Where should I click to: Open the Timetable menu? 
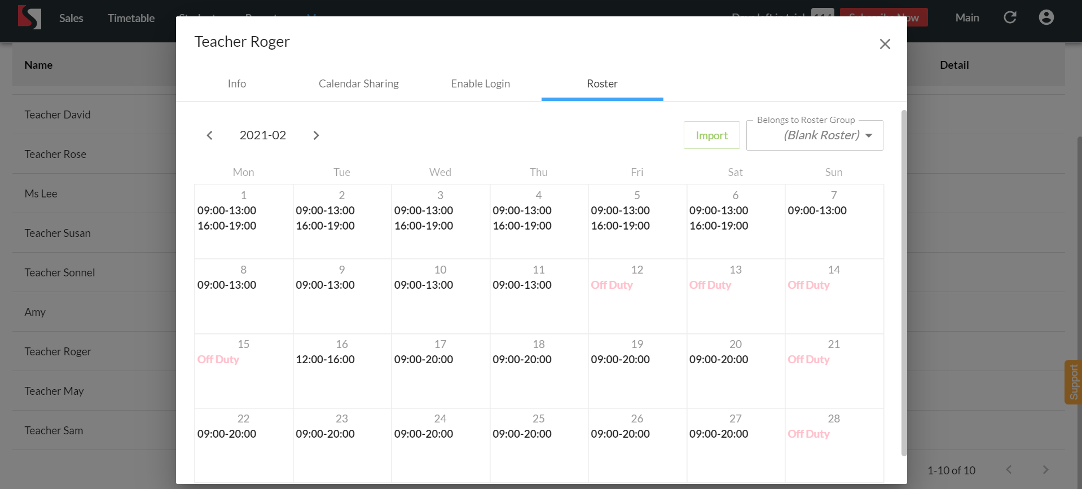pyautogui.click(x=131, y=18)
